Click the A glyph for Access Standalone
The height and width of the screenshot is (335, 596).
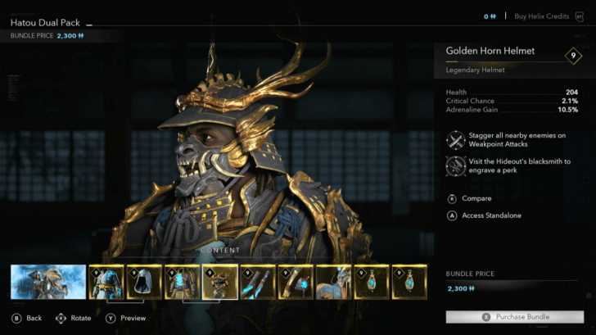click(x=452, y=215)
